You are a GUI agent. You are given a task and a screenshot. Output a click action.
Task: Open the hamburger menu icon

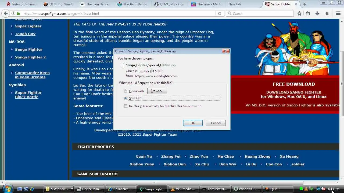(x=338, y=13)
